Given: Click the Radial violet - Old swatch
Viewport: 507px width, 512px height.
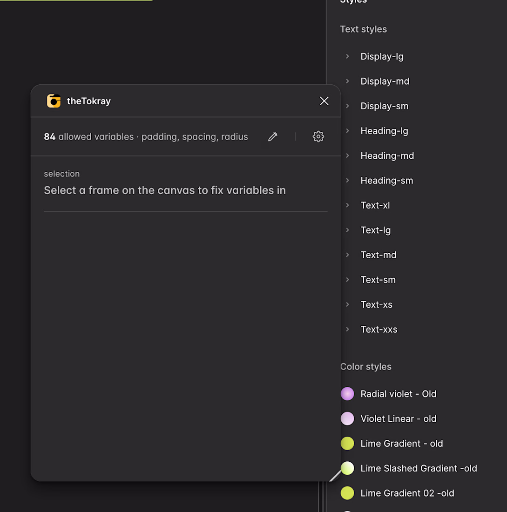Looking at the screenshot, I should point(347,394).
